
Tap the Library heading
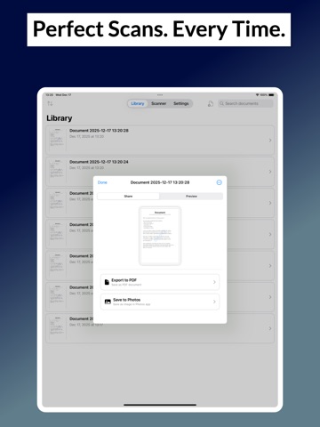click(60, 118)
